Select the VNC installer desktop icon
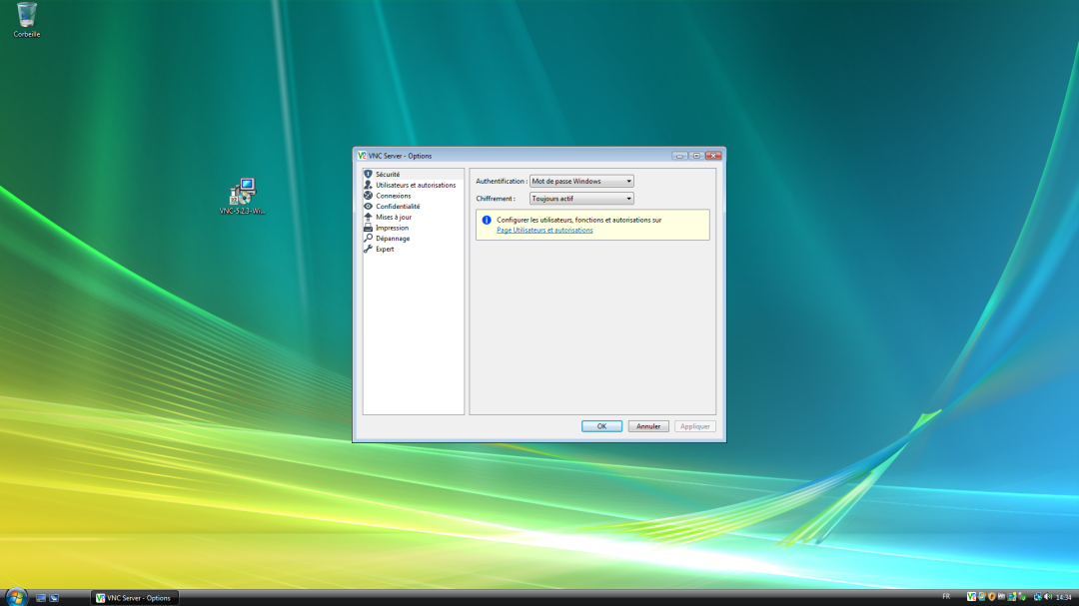The height and width of the screenshot is (606, 1079). click(x=243, y=194)
